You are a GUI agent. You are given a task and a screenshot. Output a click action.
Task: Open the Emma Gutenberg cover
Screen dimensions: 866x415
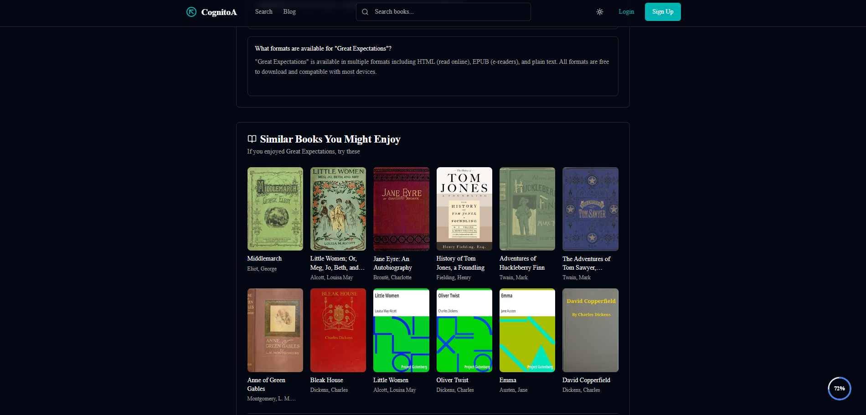527,330
